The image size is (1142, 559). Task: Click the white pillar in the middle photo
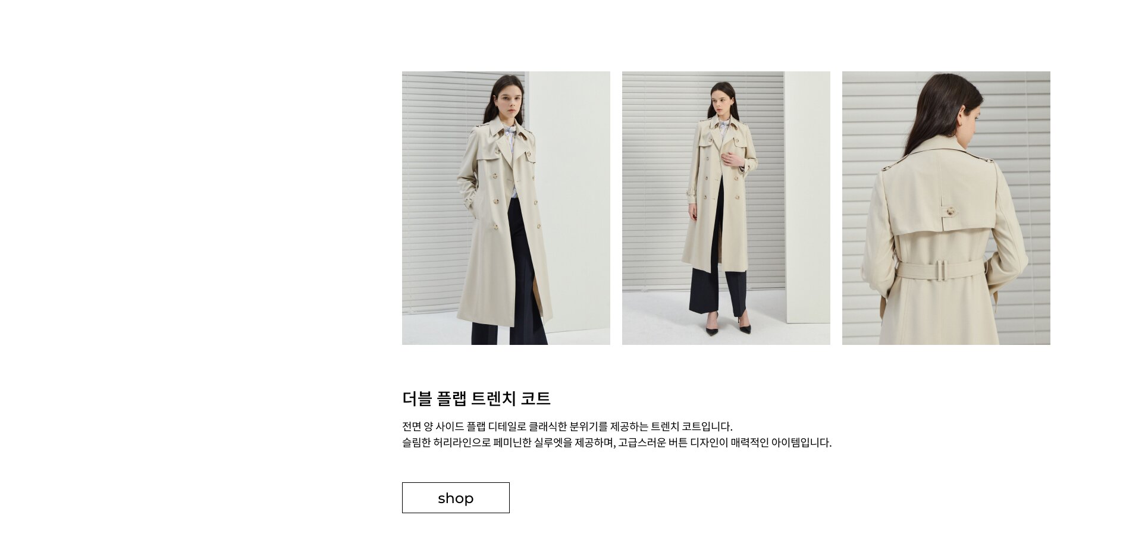[807, 196]
